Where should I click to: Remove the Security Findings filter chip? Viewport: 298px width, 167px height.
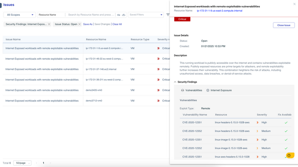pyautogui.click(x=49, y=24)
